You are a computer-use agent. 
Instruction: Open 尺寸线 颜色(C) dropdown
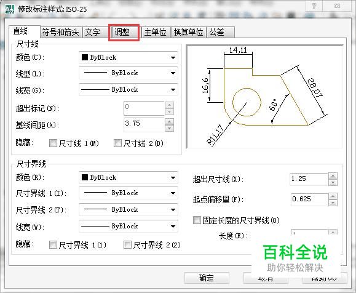(x=129, y=57)
